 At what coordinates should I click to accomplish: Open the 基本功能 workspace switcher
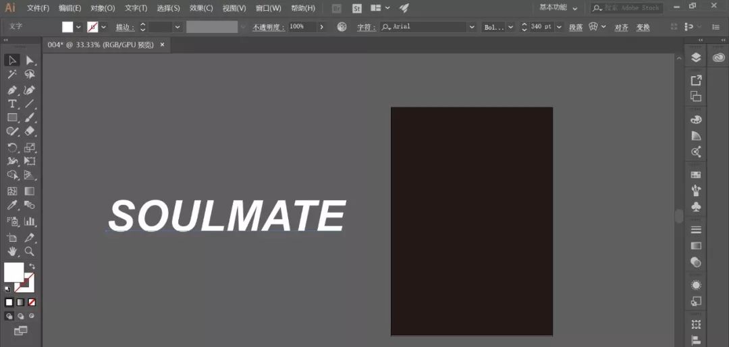[558, 8]
